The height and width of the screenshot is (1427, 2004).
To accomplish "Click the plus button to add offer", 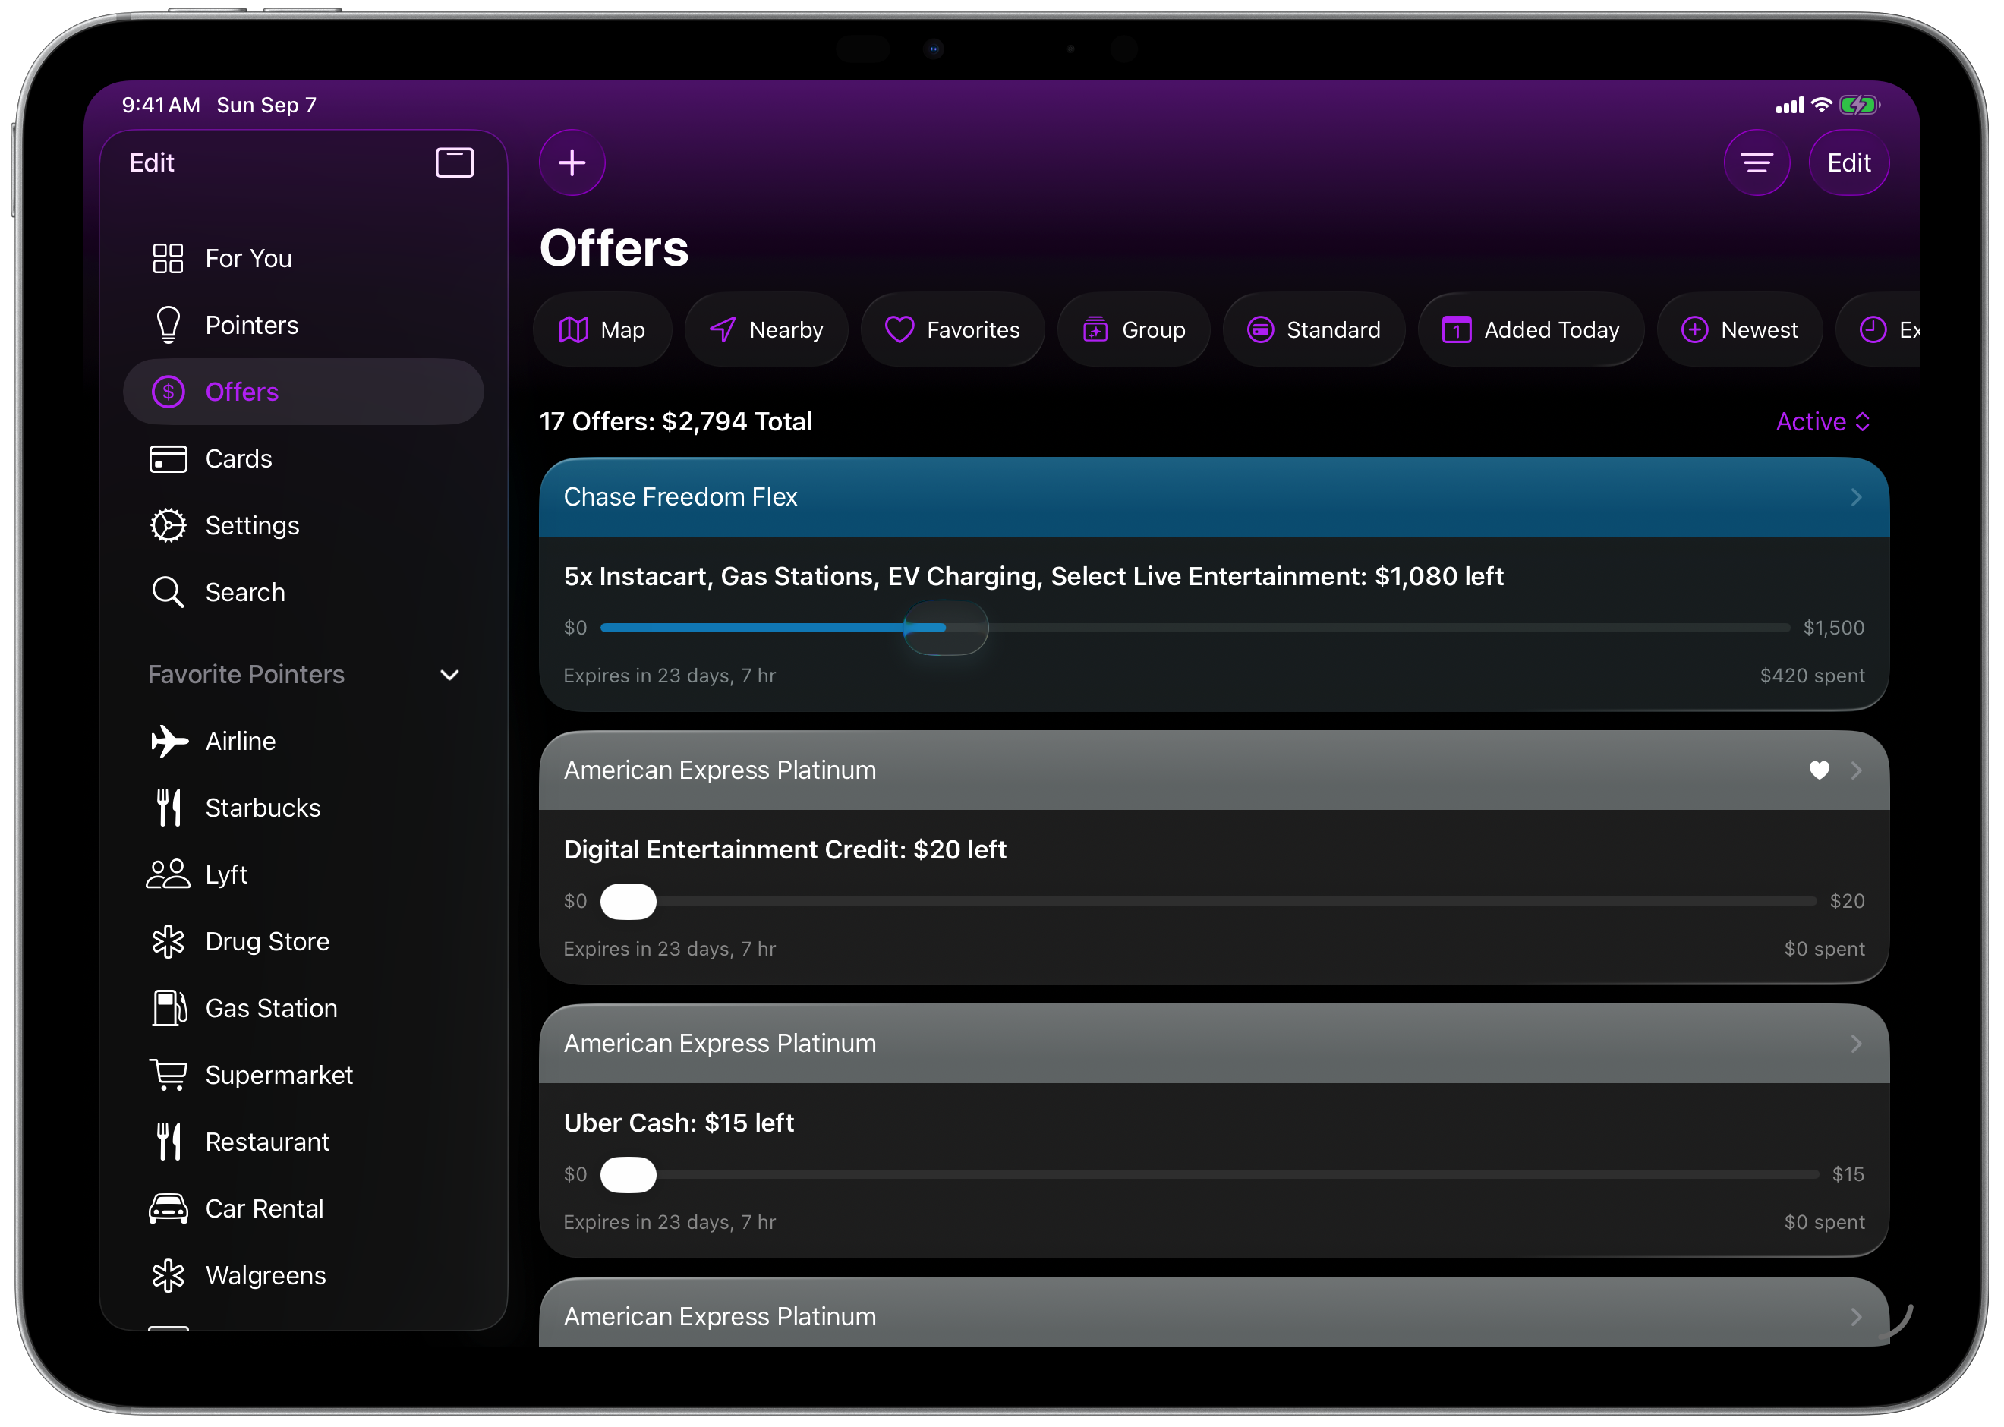I will (572, 162).
